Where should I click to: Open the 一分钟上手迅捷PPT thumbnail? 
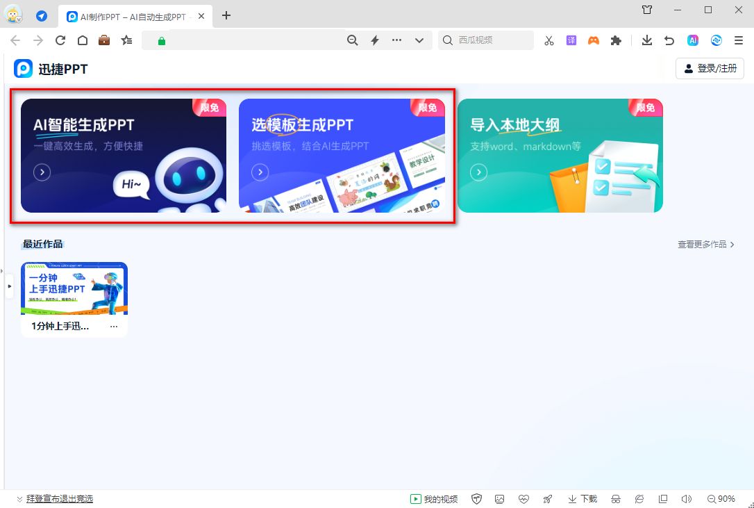[x=74, y=288]
